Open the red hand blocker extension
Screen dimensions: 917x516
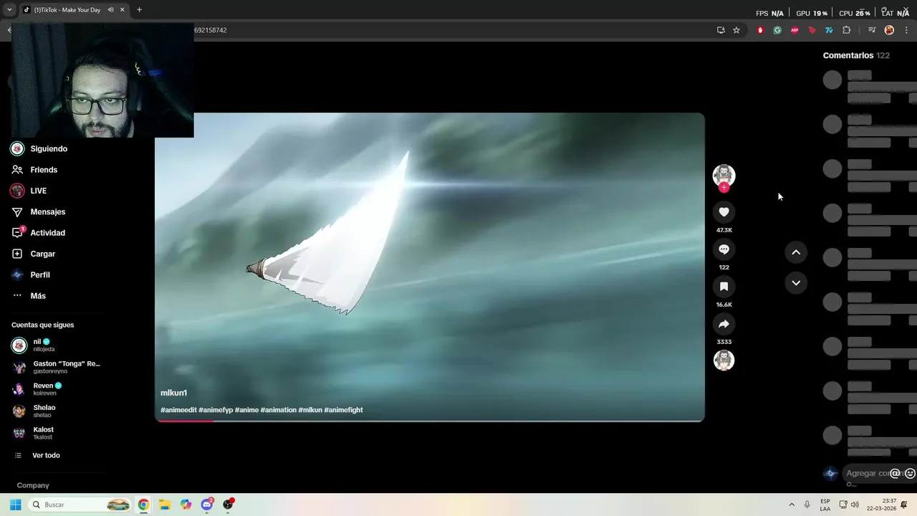click(760, 30)
